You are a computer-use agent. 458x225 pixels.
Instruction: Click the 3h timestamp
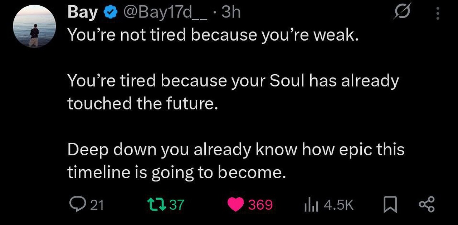[231, 13]
